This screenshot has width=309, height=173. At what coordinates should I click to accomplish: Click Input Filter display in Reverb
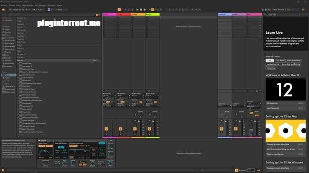coord(45,153)
